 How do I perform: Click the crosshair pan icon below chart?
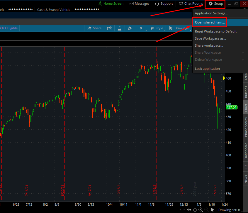tap(195, 210)
